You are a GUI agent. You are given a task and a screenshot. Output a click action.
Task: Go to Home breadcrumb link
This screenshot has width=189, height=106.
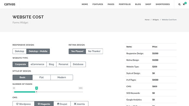(x=147, y=20)
